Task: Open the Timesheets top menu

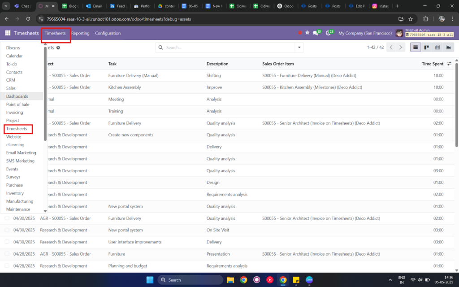Action: [x=55, y=33]
